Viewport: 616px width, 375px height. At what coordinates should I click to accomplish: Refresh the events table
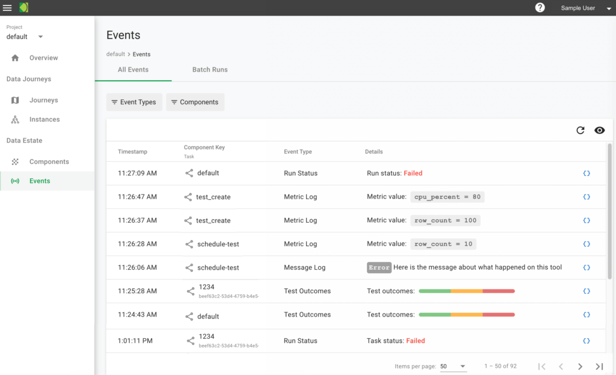tap(580, 130)
